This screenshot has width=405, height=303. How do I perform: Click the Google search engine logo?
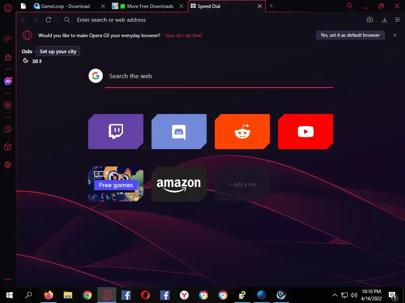(96, 76)
